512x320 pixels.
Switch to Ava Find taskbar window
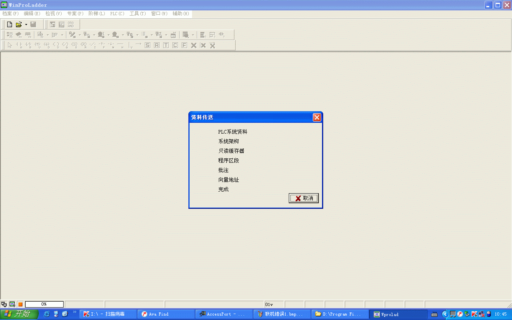[166, 314]
